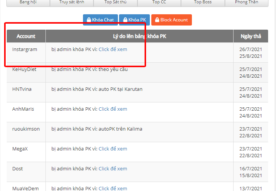Image resolution: width=276 pixels, height=191 pixels.
Task: Open the lock reason link for Dost
Action: [113, 168]
